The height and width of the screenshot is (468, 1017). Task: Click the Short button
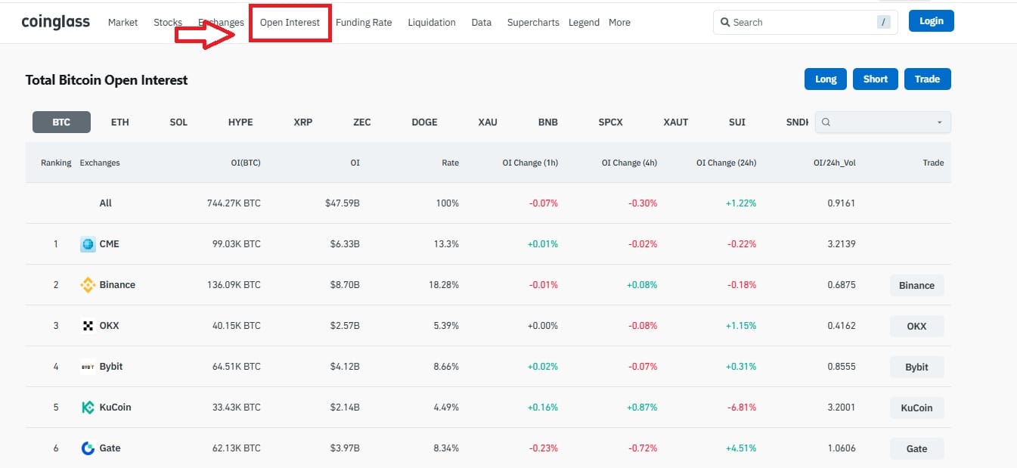pos(876,79)
